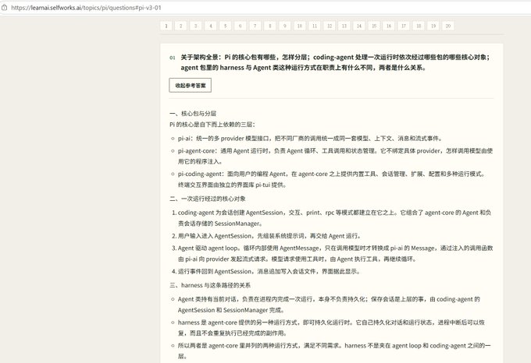
Task: Go to question number 16
Action: point(389,26)
